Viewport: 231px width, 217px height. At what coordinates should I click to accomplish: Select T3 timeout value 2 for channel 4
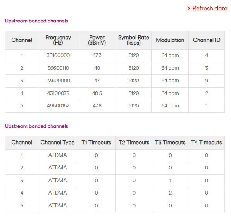tap(170, 193)
